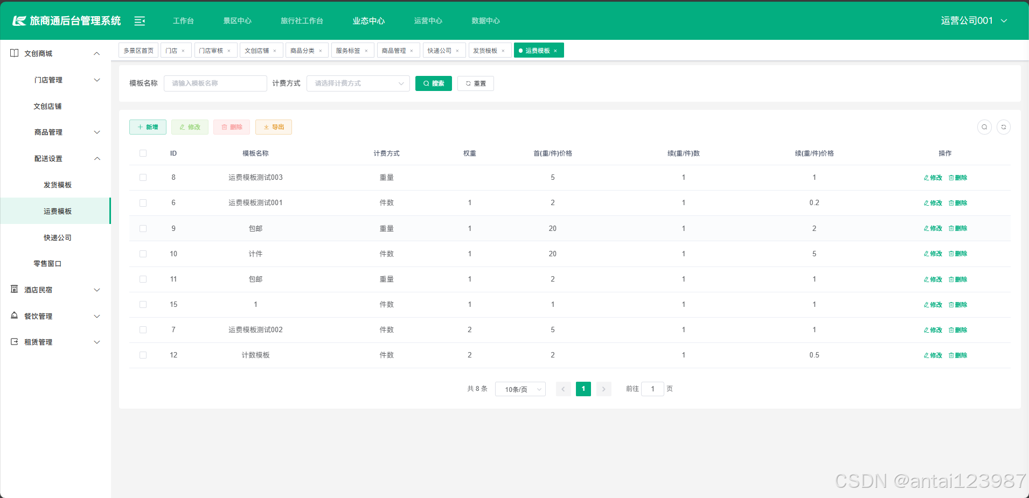Delete the 运费模板测试001 row
The image size is (1029, 498).
pyautogui.click(x=958, y=203)
